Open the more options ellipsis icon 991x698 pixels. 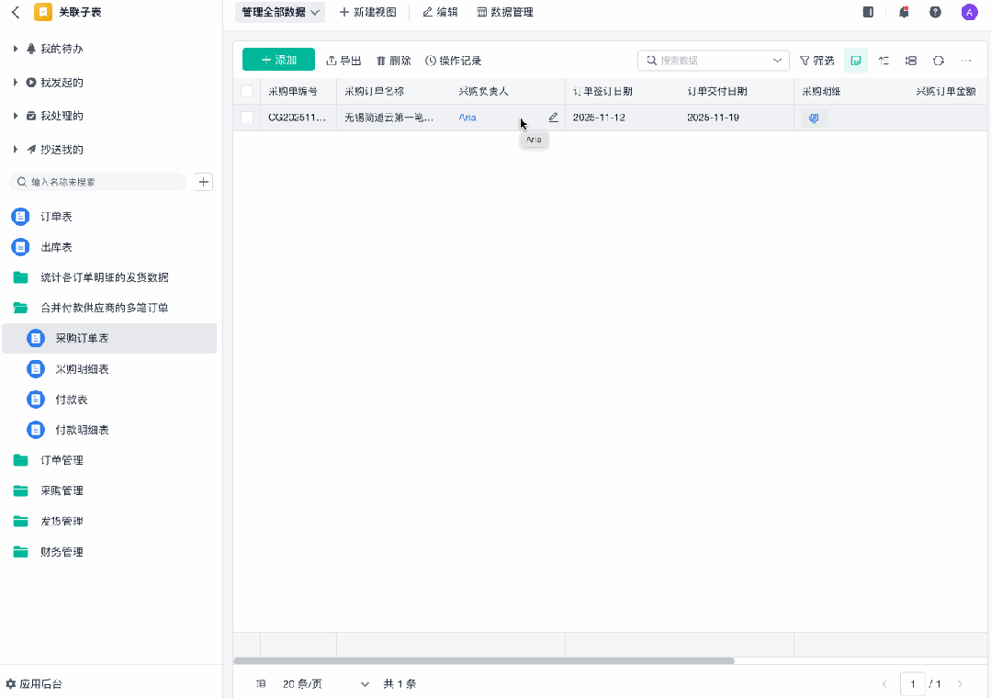click(965, 61)
